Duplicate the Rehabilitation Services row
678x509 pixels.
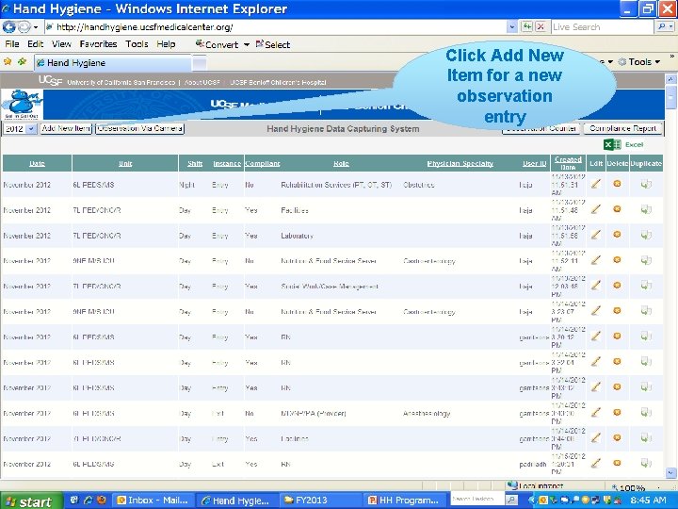pyautogui.click(x=646, y=185)
